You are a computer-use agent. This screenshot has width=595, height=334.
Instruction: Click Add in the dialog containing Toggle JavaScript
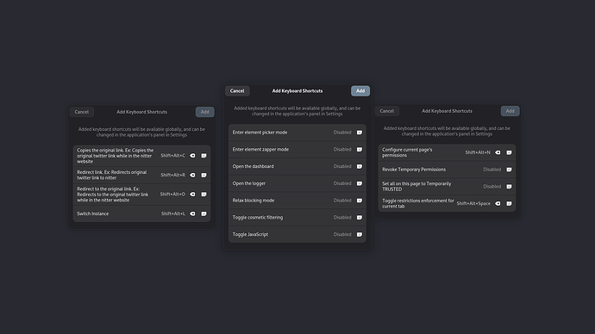[360, 91]
